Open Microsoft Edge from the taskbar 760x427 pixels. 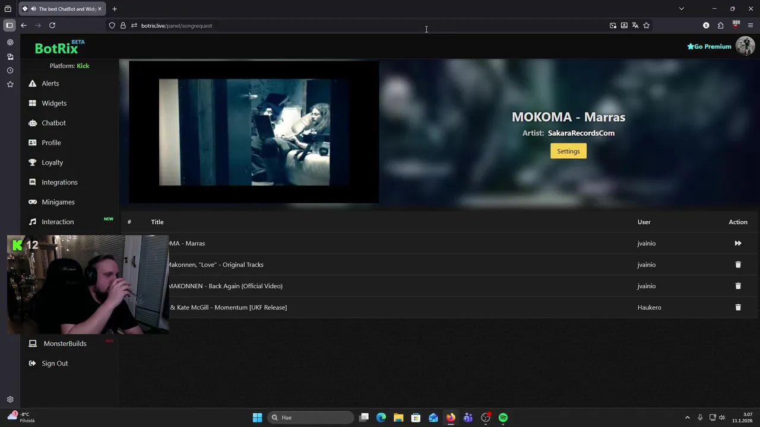[x=381, y=418]
